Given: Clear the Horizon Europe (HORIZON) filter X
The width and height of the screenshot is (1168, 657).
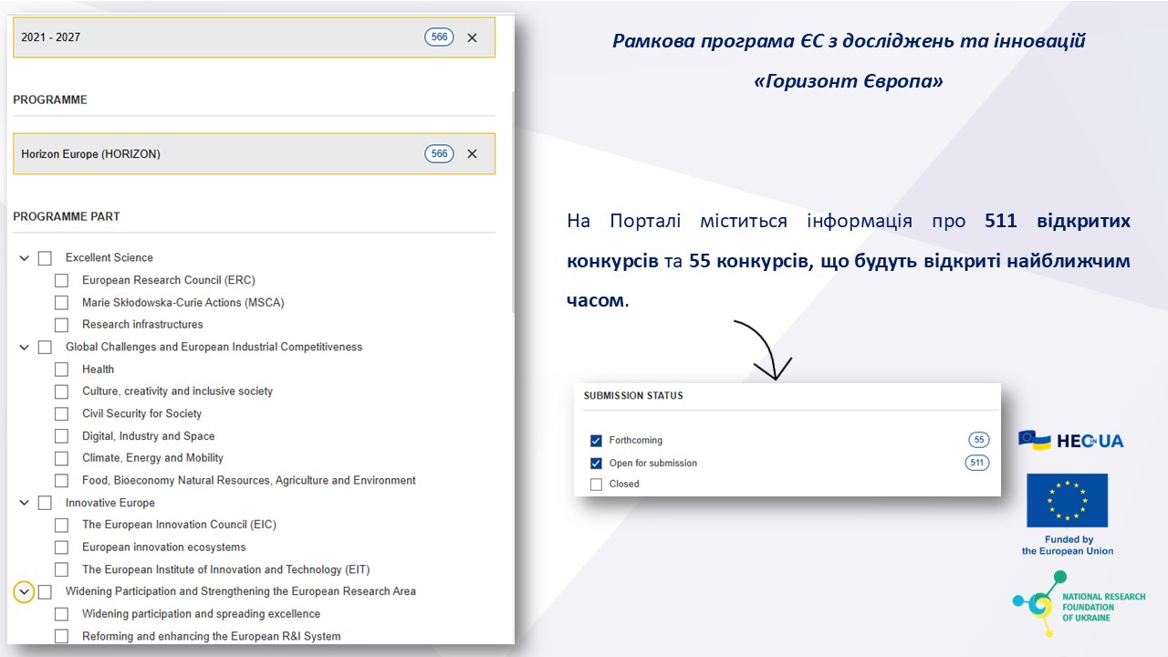Looking at the screenshot, I should [x=472, y=154].
